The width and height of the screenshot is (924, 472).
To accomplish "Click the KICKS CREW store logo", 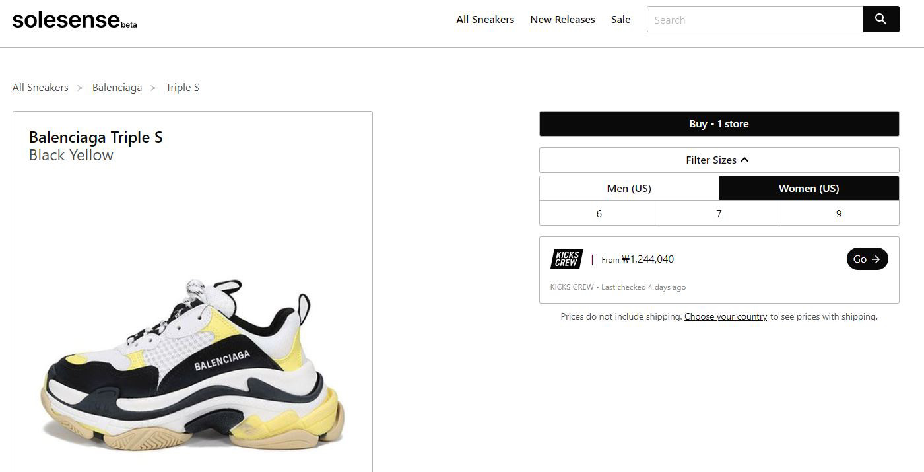I will click(566, 259).
